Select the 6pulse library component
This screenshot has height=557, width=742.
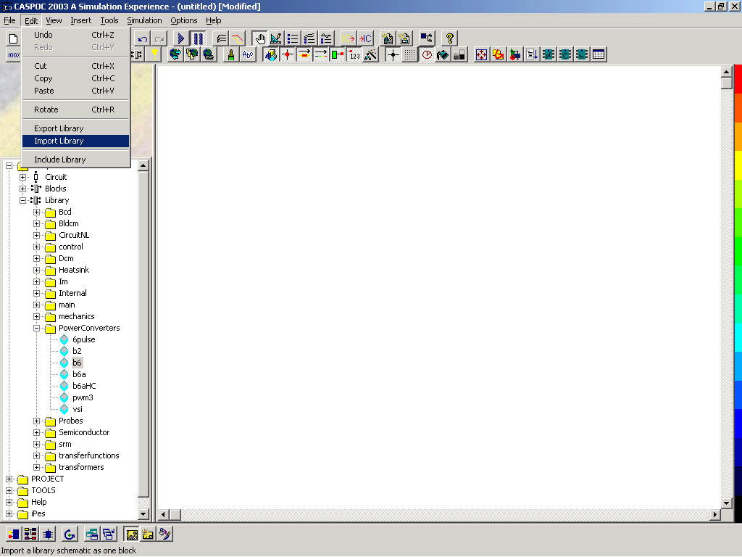[84, 339]
